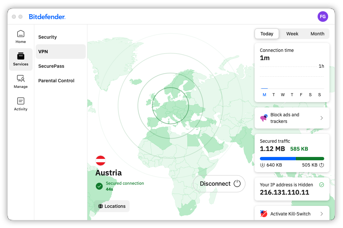Click the 44s connection timer
The width and height of the screenshot is (343, 228).
click(109, 189)
